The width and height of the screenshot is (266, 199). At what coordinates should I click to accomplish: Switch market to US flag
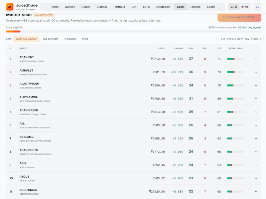point(245,7)
